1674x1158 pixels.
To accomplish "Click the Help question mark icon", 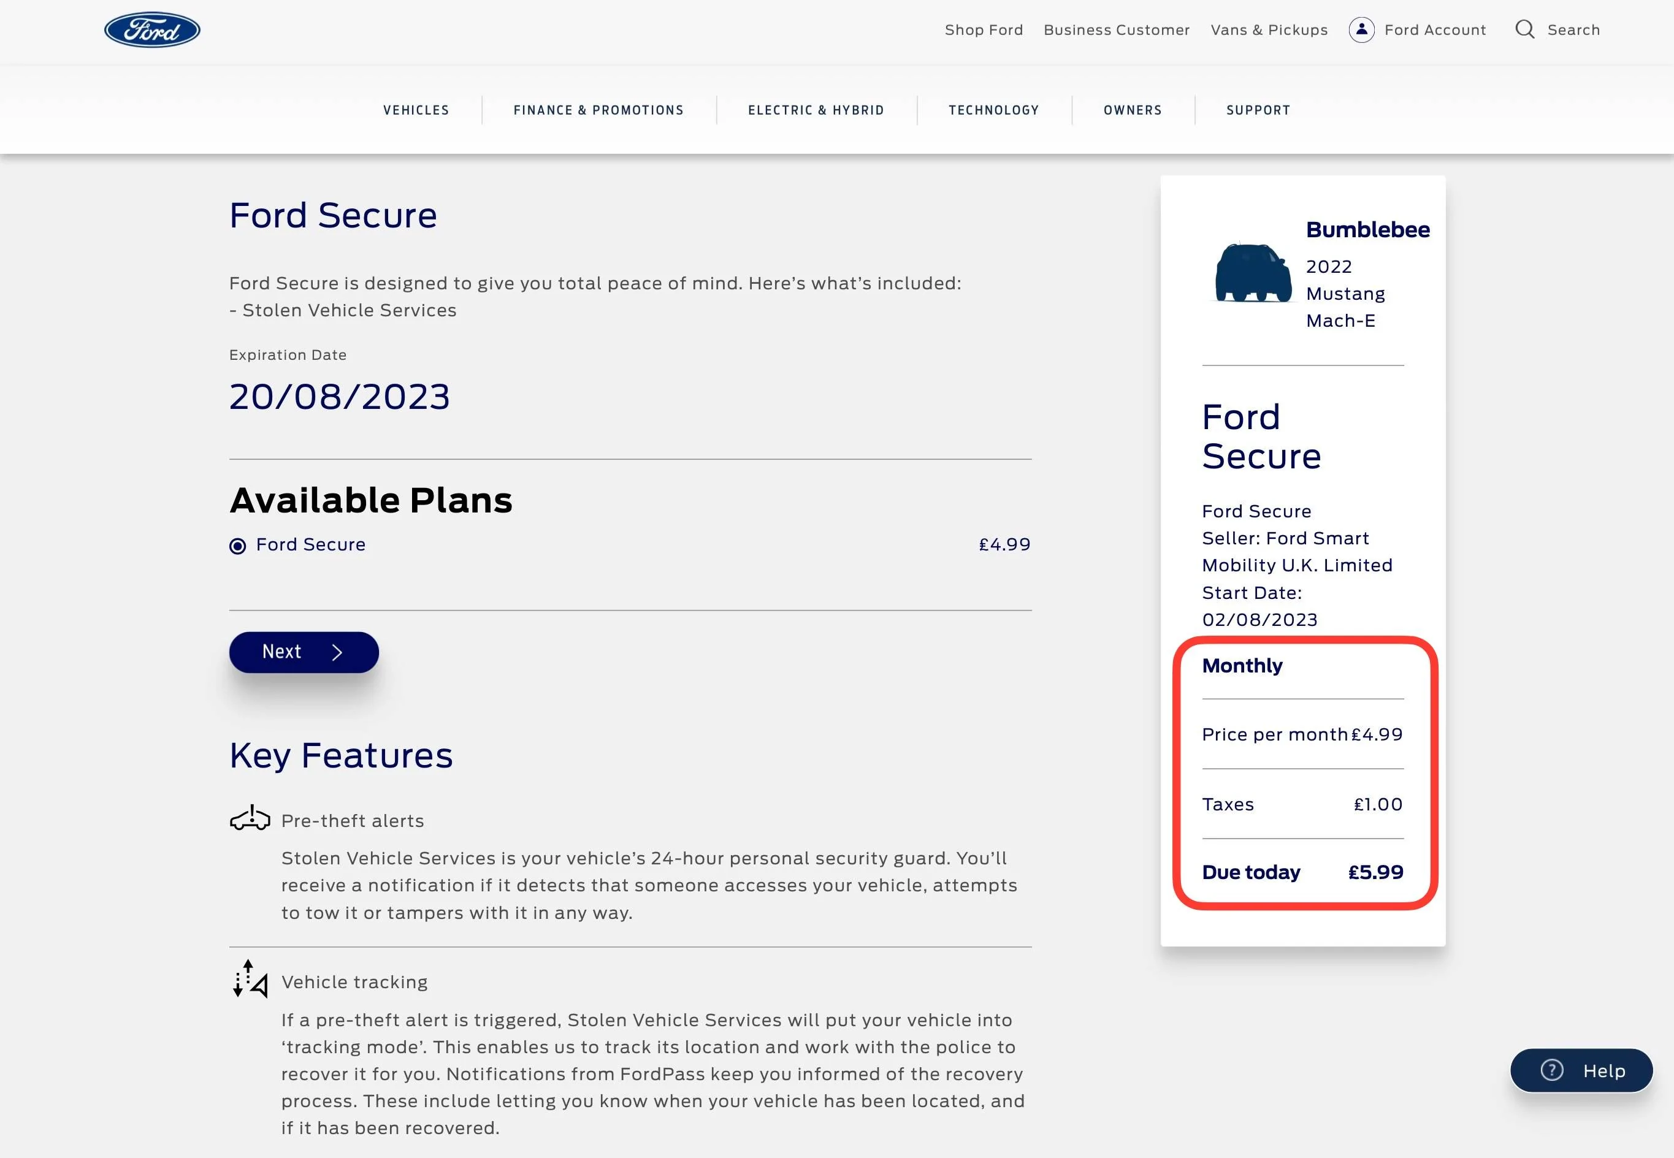I will click(1551, 1070).
